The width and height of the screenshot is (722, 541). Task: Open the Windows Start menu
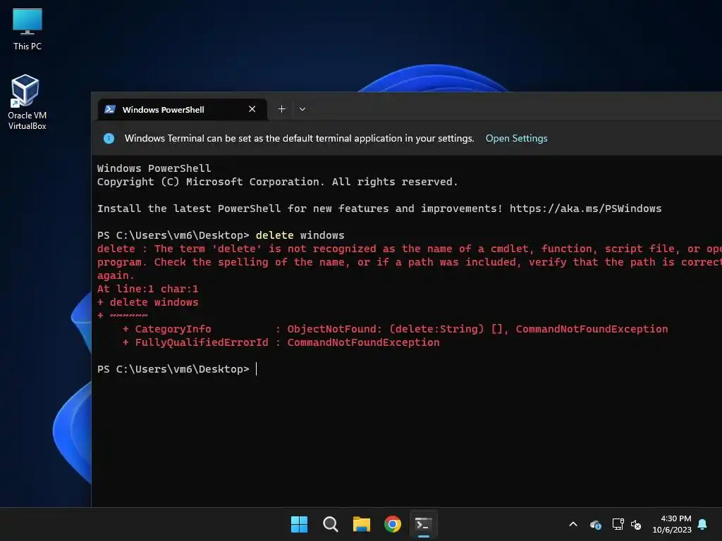pos(299,524)
